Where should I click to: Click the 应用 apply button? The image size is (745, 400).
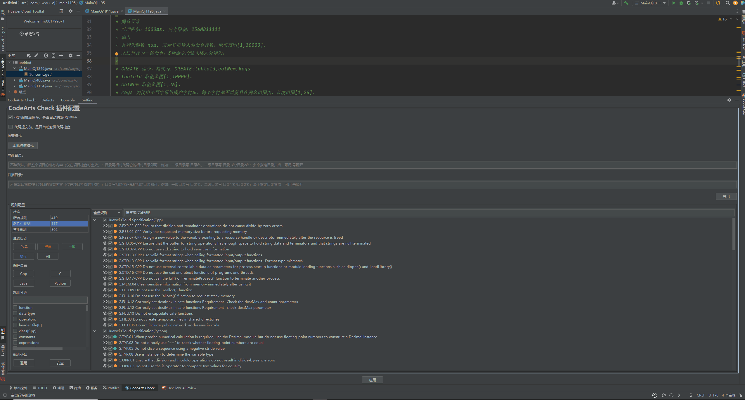pyautogui.click(x=372, y=380)
